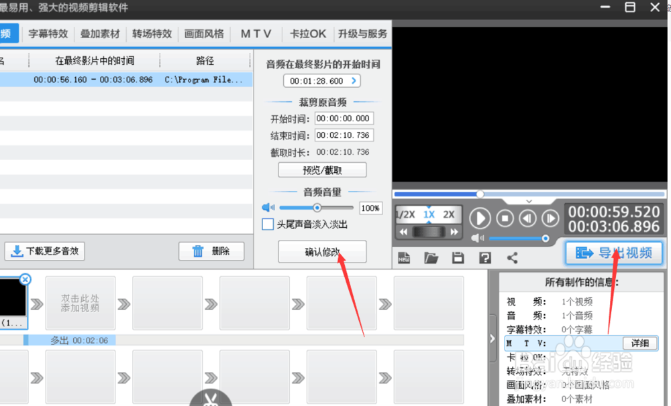Step to next frame

coord(550,218)
